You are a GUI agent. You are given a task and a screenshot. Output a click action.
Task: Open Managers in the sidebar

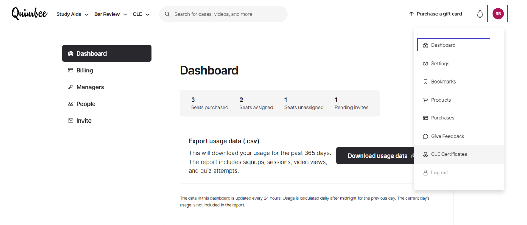[107, 87]
